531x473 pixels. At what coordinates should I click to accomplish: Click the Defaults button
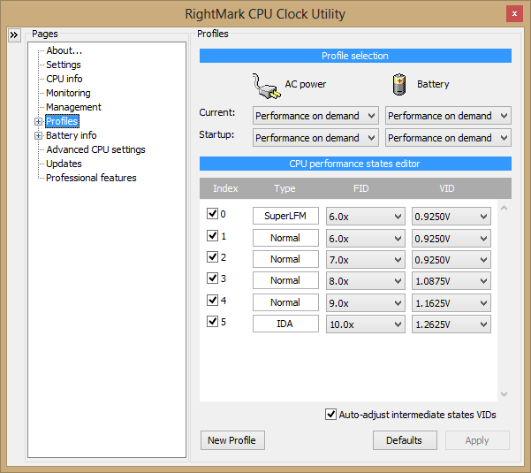click(405, 440)
